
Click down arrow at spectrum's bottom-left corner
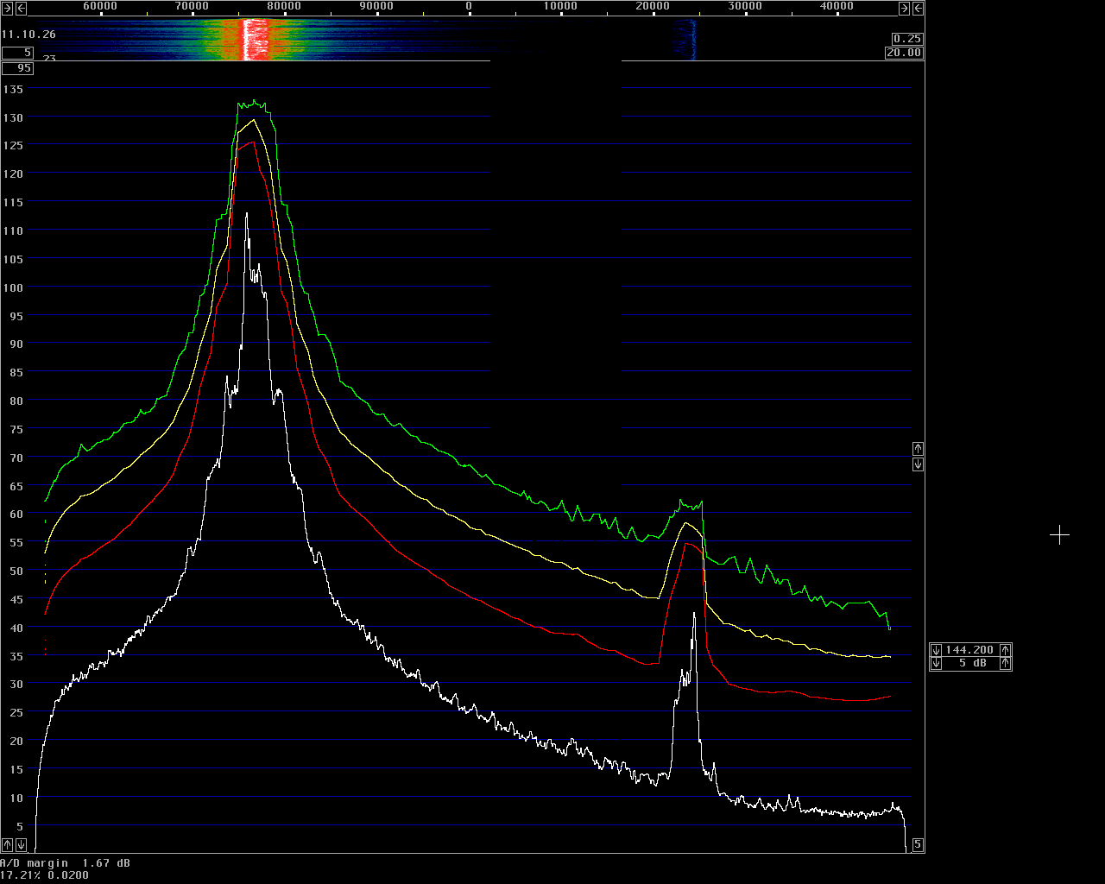tap(22, 844)
